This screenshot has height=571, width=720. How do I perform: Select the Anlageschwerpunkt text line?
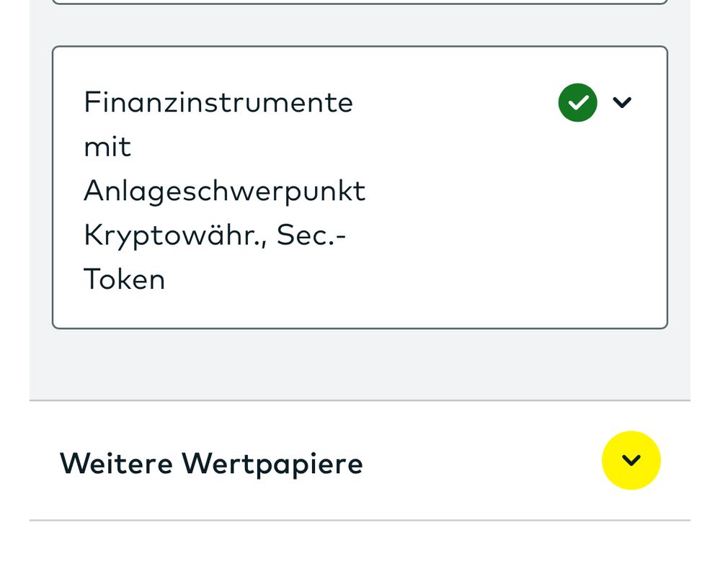tap(224, 191)
